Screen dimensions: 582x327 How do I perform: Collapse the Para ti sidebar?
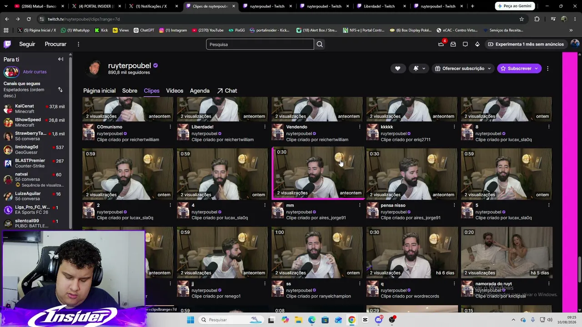tap(60, 59)
